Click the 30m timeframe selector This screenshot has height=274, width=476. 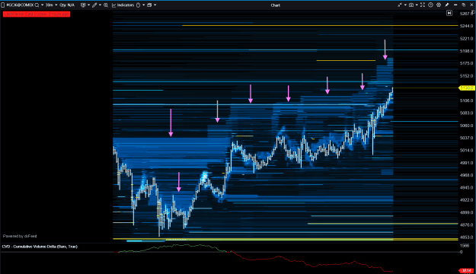tap(50, 5)
